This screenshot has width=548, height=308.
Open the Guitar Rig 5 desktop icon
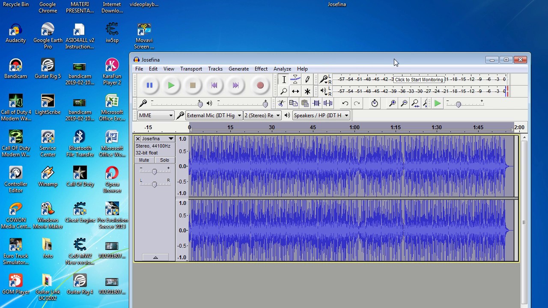[x=48, y=69]
